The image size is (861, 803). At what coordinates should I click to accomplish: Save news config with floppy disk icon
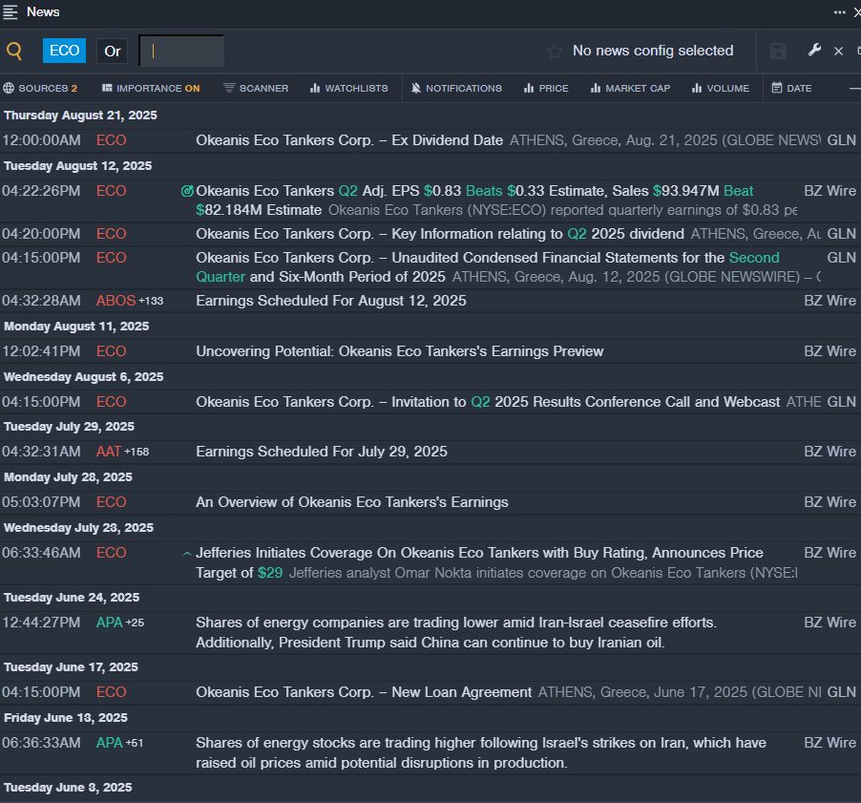tap(778, 52)
